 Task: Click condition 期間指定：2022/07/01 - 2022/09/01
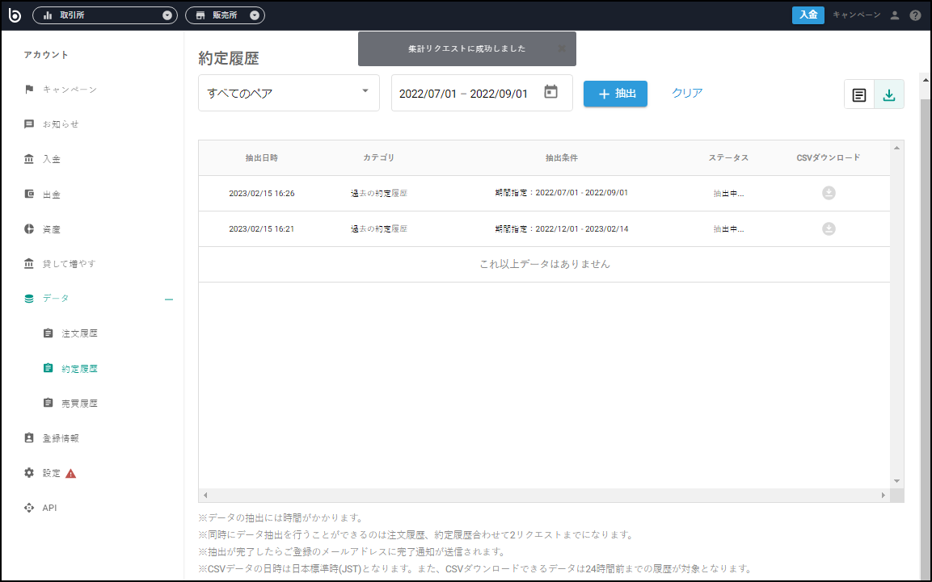click(562, 193)
